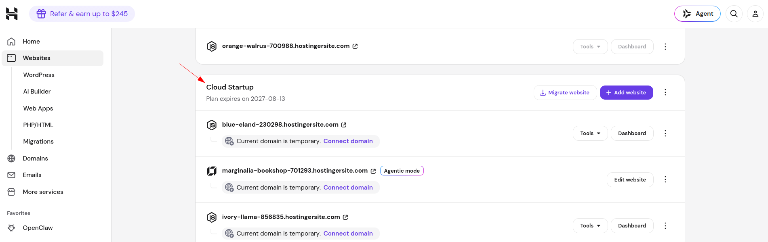
Task: Click Node.js icon beside blue-eland site
Action: click(x=212, y=125)
